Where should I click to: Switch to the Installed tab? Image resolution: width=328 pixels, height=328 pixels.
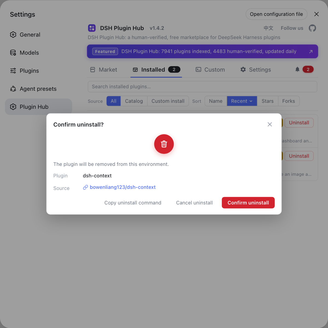coord(156,70)
